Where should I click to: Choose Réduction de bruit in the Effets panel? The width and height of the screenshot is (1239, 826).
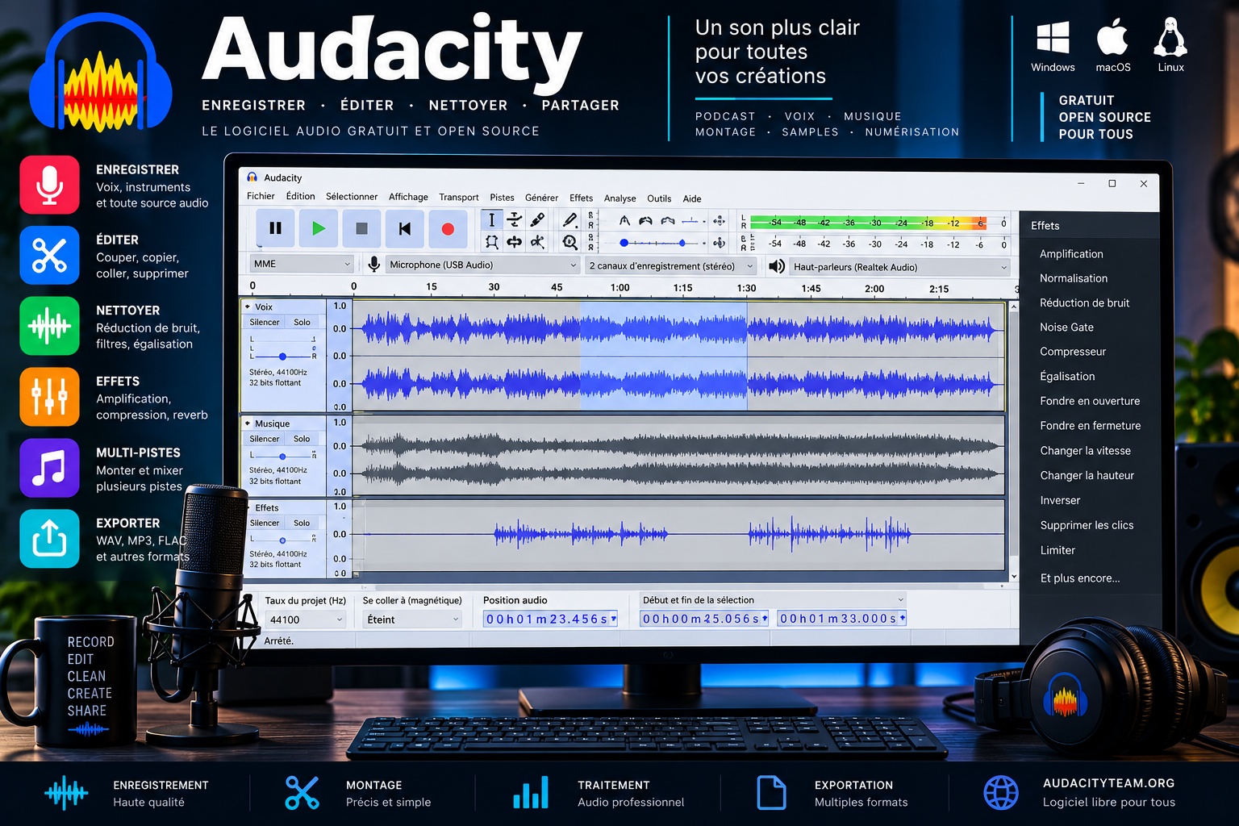coord(1084,302)
